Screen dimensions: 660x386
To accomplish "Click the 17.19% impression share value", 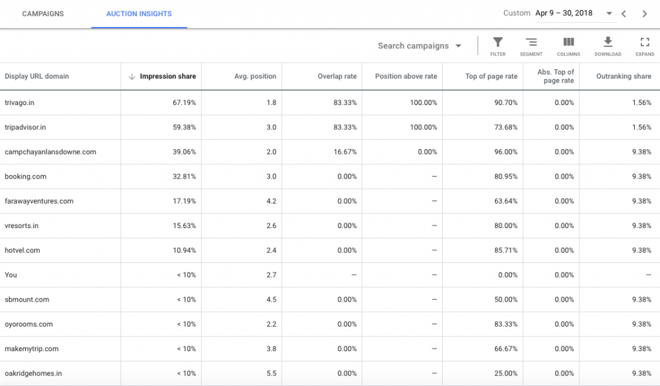I will pos(184,201).
